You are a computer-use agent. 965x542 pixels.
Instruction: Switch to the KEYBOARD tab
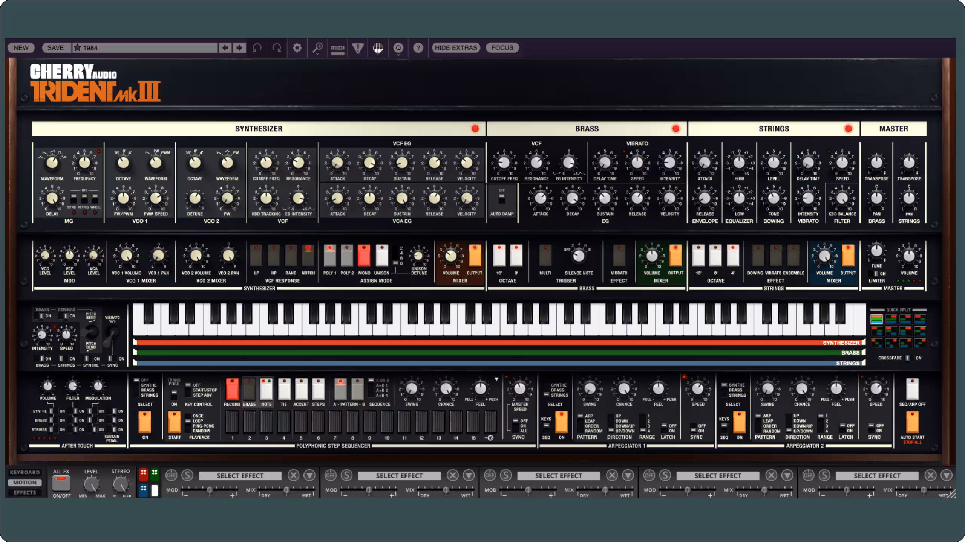(25, 472)
